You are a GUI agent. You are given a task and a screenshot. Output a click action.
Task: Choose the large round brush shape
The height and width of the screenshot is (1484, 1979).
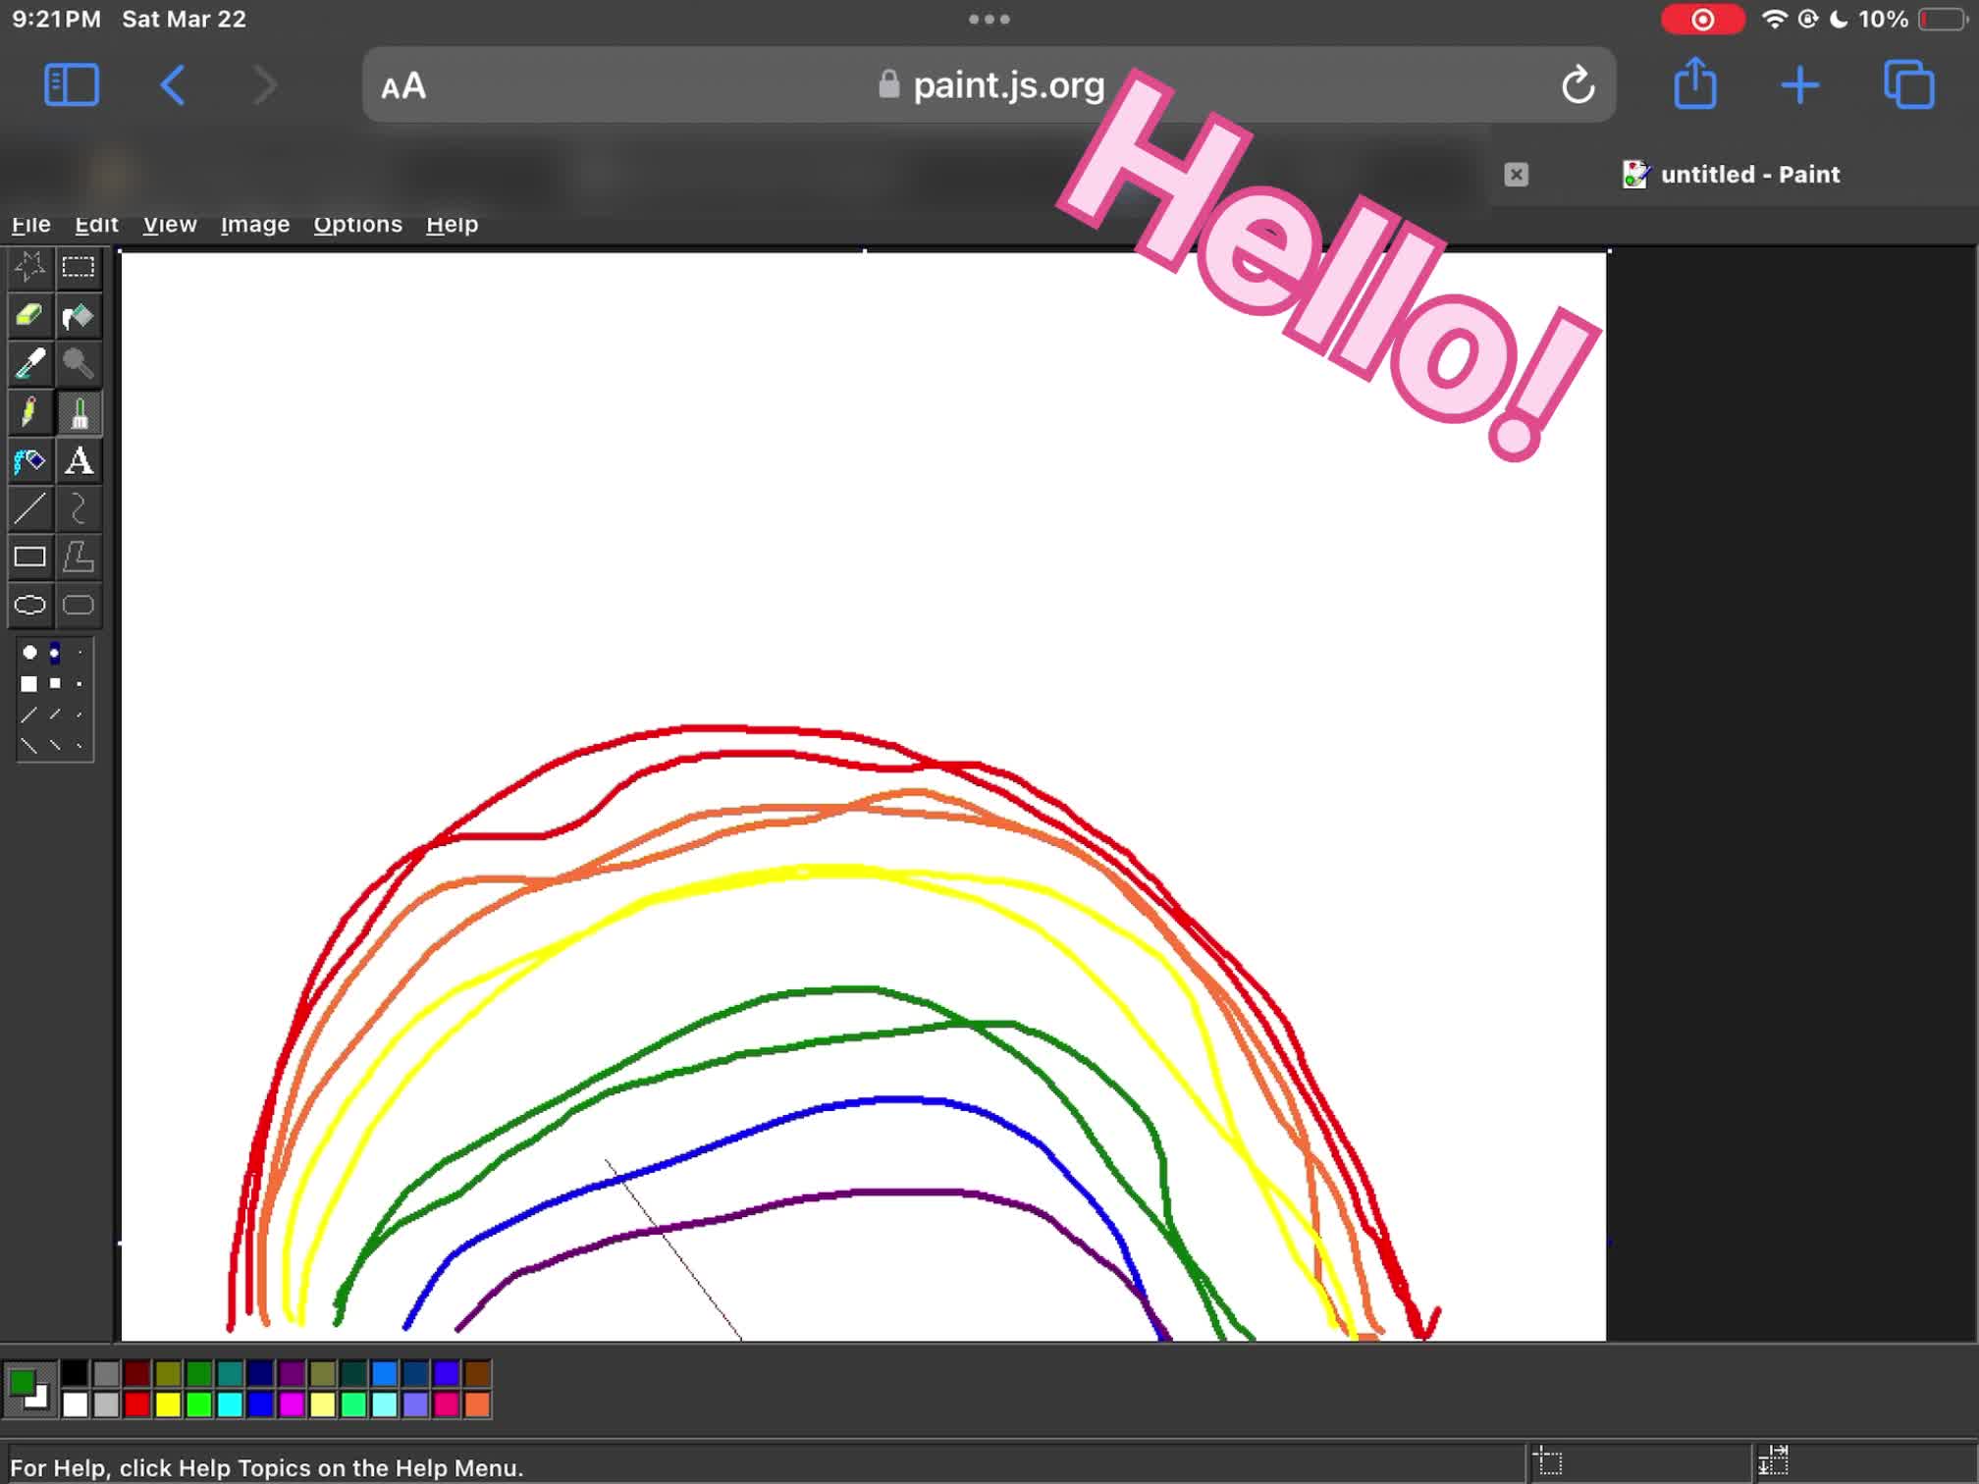tap(29, 652)
